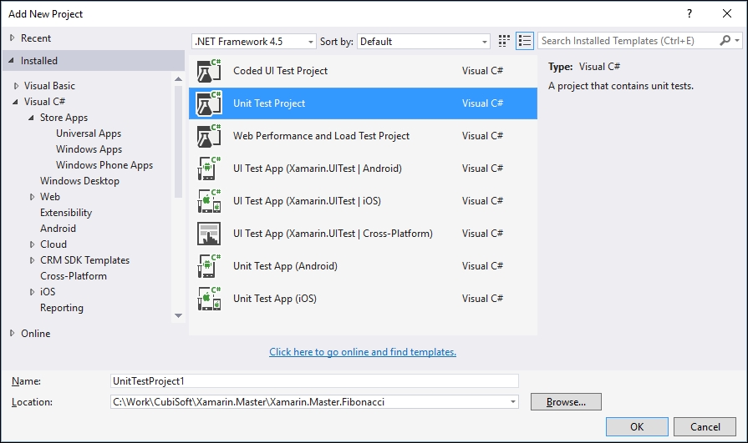This screenshot has width=748, height=443.
Task: Select the Android category
Action: pyautogui.click(x=58, y=228)
